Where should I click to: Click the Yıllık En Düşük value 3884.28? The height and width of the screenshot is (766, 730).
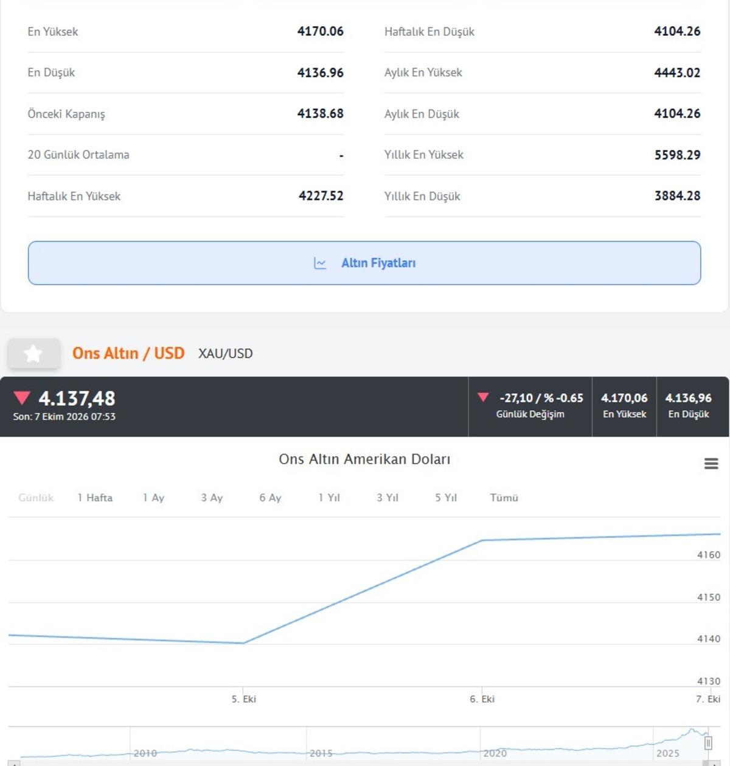(x=678, y=196)
